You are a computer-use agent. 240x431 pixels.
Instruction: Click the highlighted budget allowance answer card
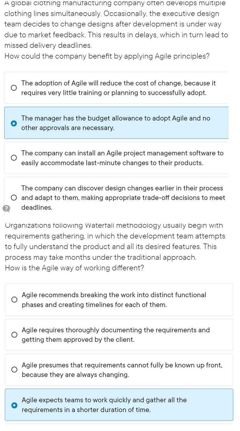coord(117,123)
